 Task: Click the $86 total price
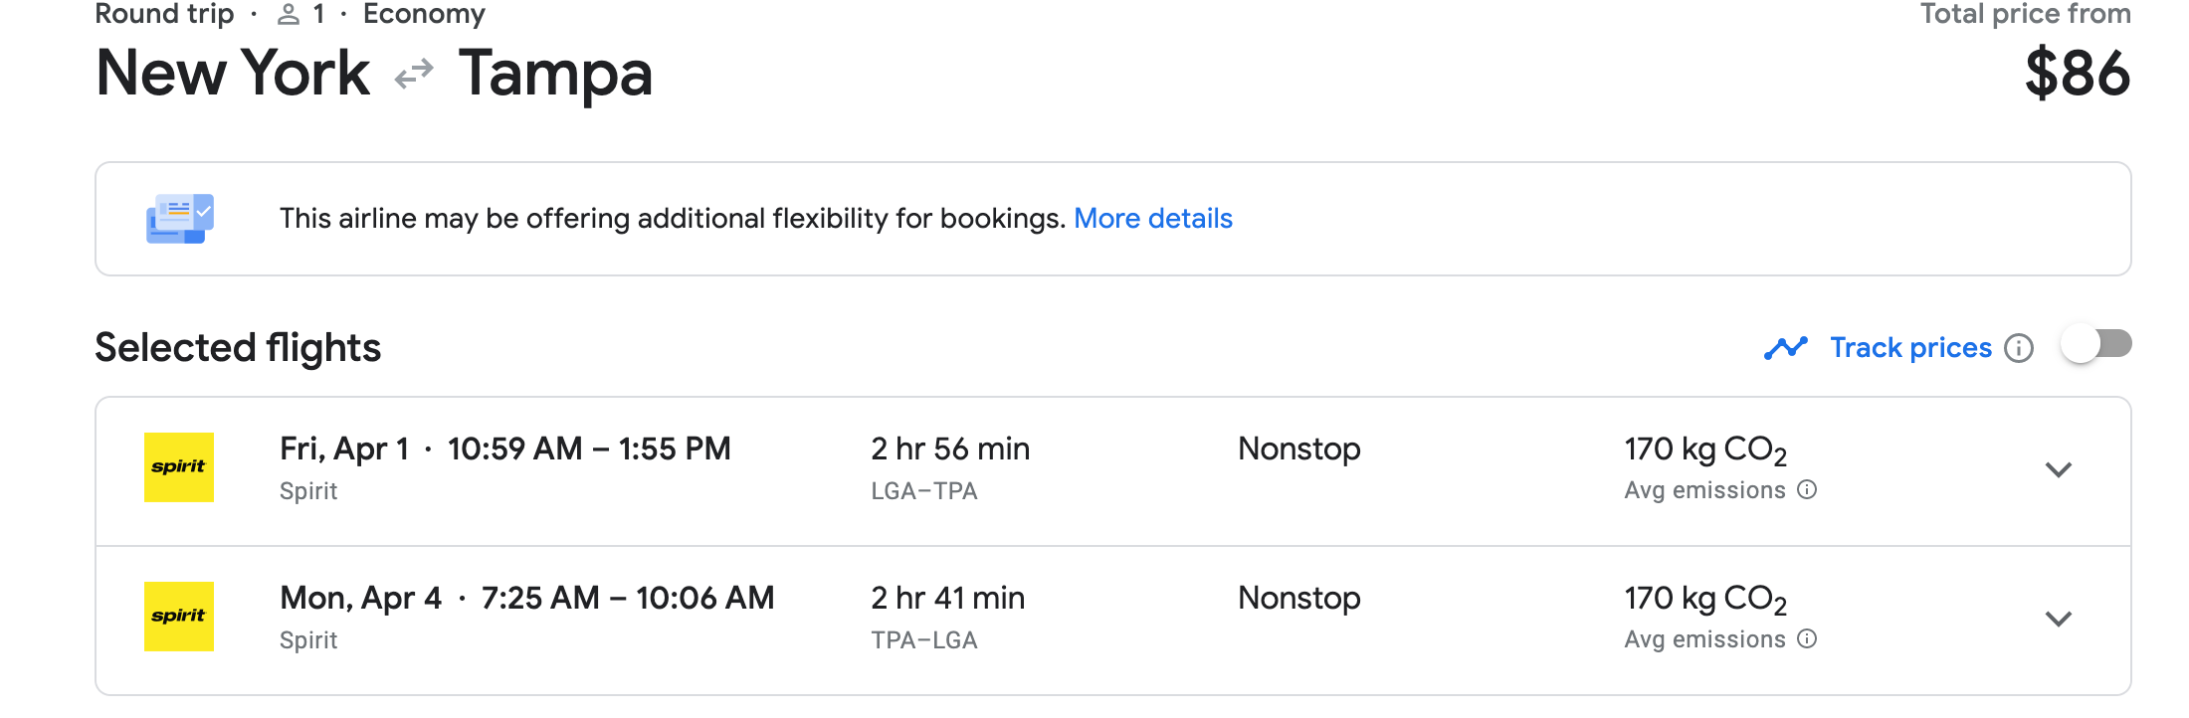[2078, 74]
